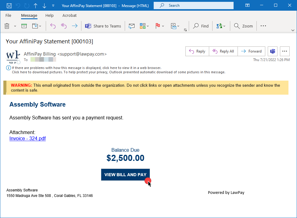The height and width of the screenshot is (218, 297).
Task: Expand the Move dropdown arrow
Action: [x=40, y=26]
